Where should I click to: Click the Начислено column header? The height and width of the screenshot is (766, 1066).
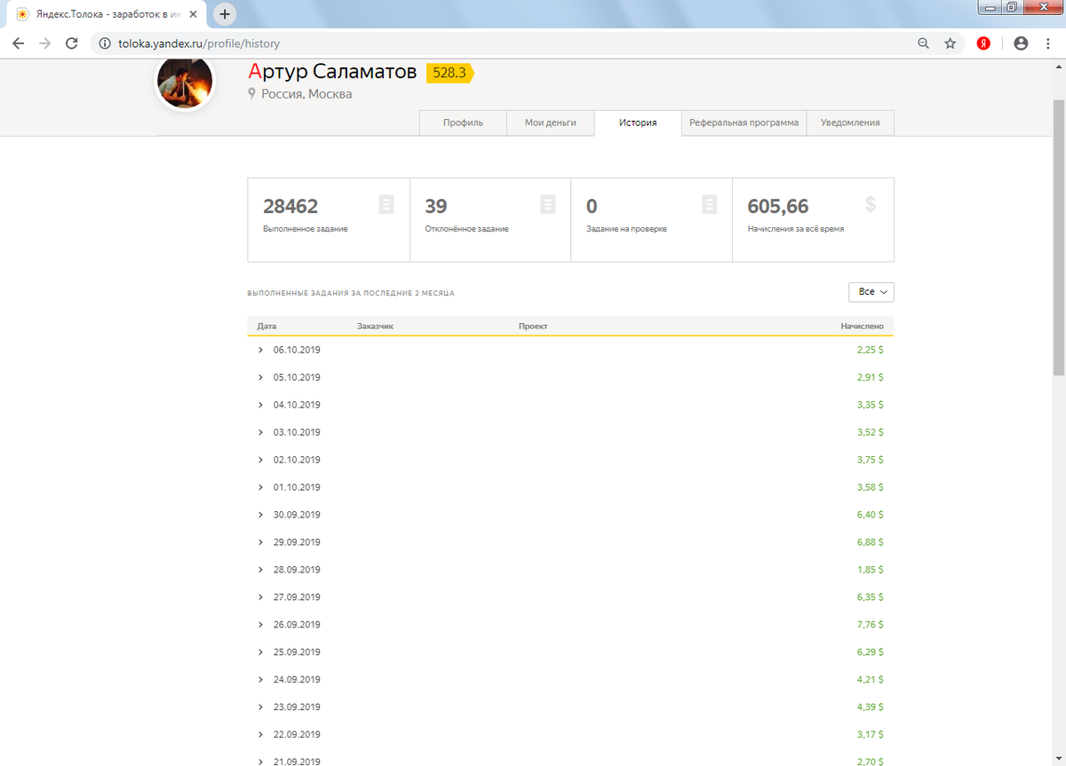[863, 327]
